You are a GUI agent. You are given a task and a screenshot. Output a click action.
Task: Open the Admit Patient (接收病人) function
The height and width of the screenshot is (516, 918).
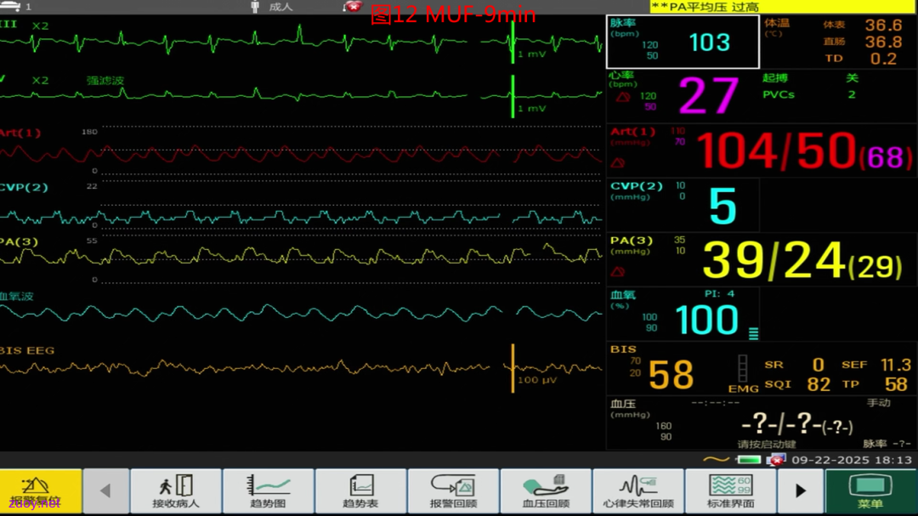pyautogui.click(x=176, y=490)
